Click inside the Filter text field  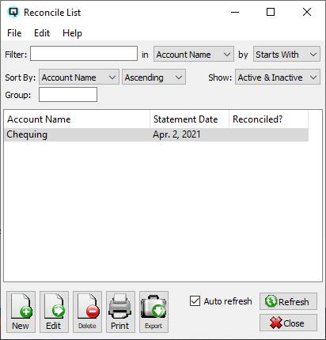pos(84,54)
